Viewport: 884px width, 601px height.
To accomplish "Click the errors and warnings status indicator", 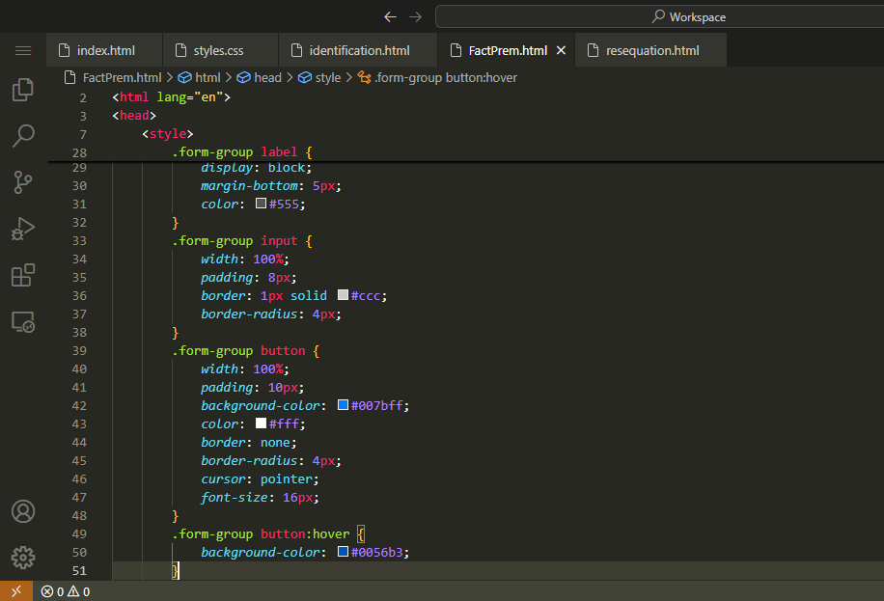I will 66,591.
